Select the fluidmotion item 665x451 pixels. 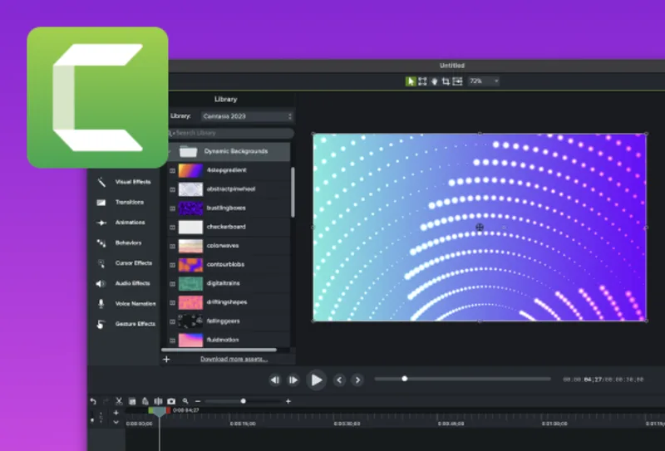coord(229,340)
